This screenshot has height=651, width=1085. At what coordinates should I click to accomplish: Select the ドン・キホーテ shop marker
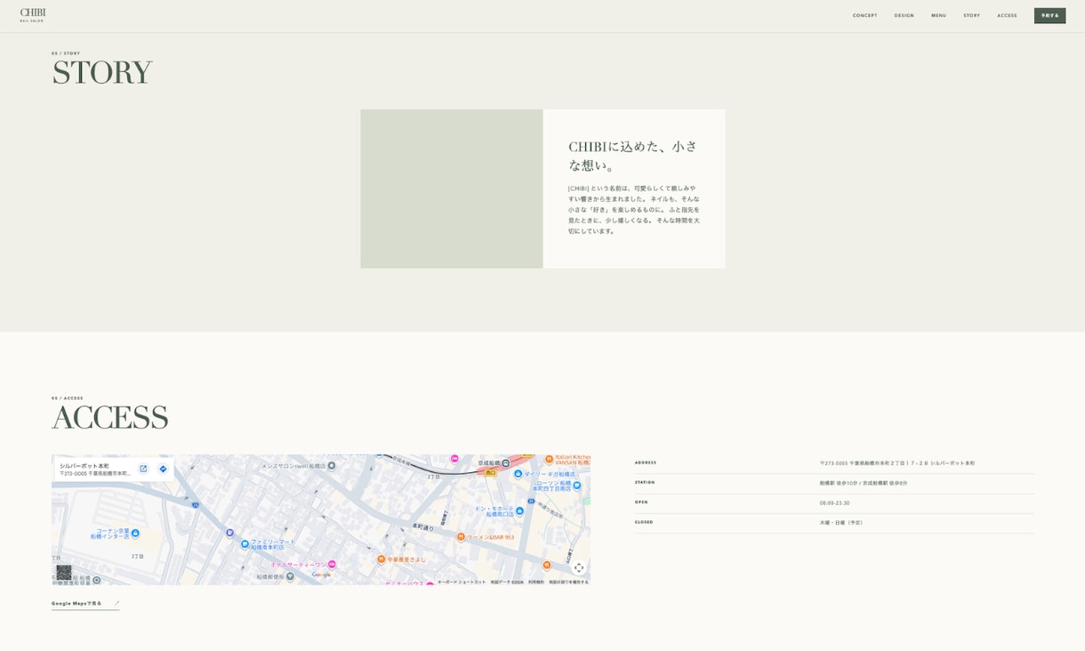519,511
